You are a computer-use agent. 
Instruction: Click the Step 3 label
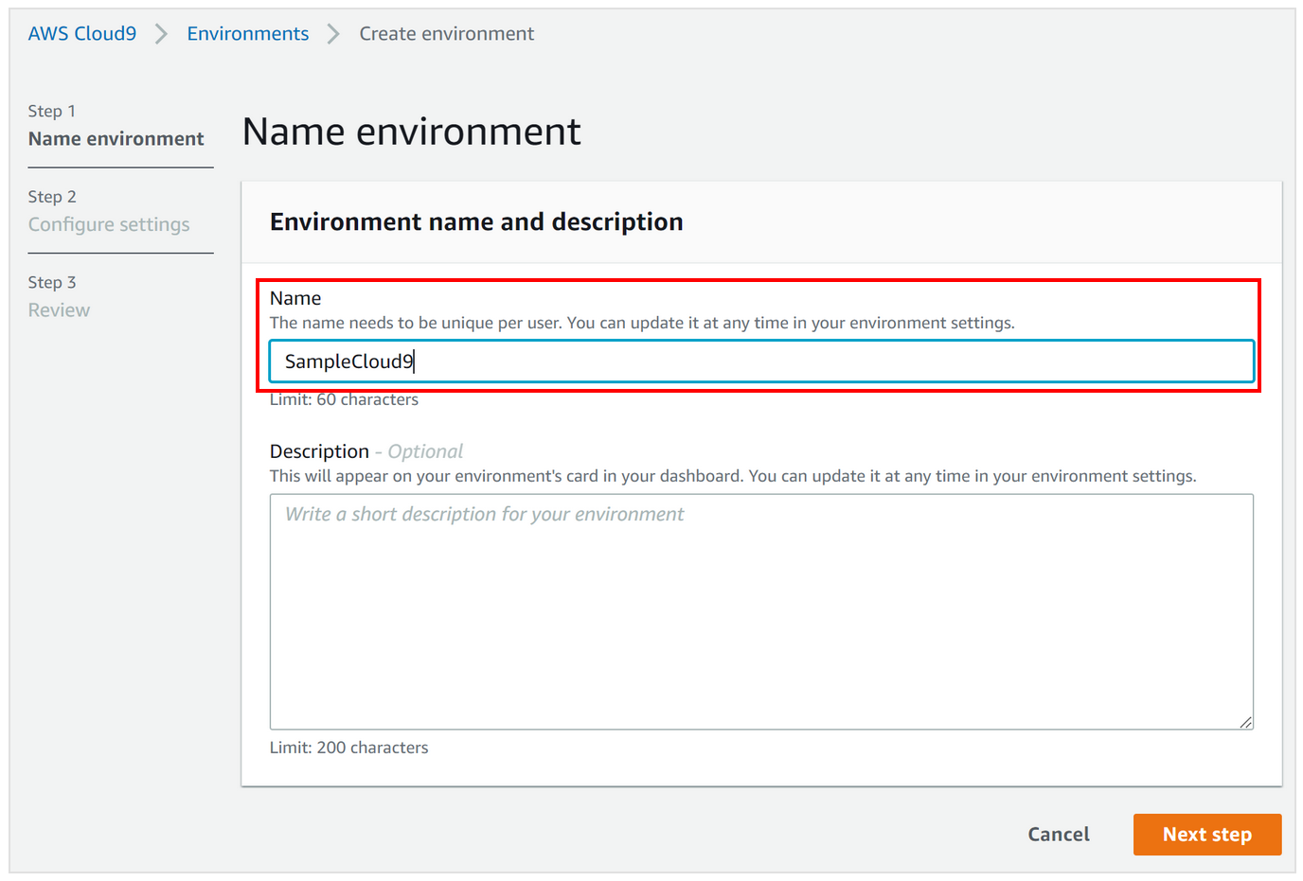(52, 282)
